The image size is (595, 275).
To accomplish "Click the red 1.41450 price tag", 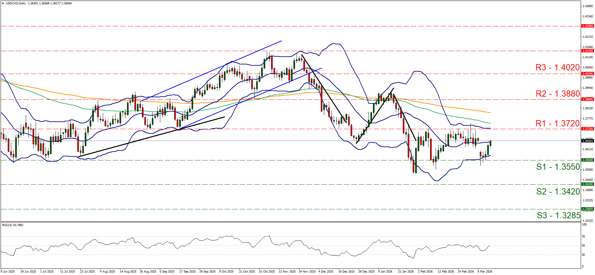I will pos(587,51).
